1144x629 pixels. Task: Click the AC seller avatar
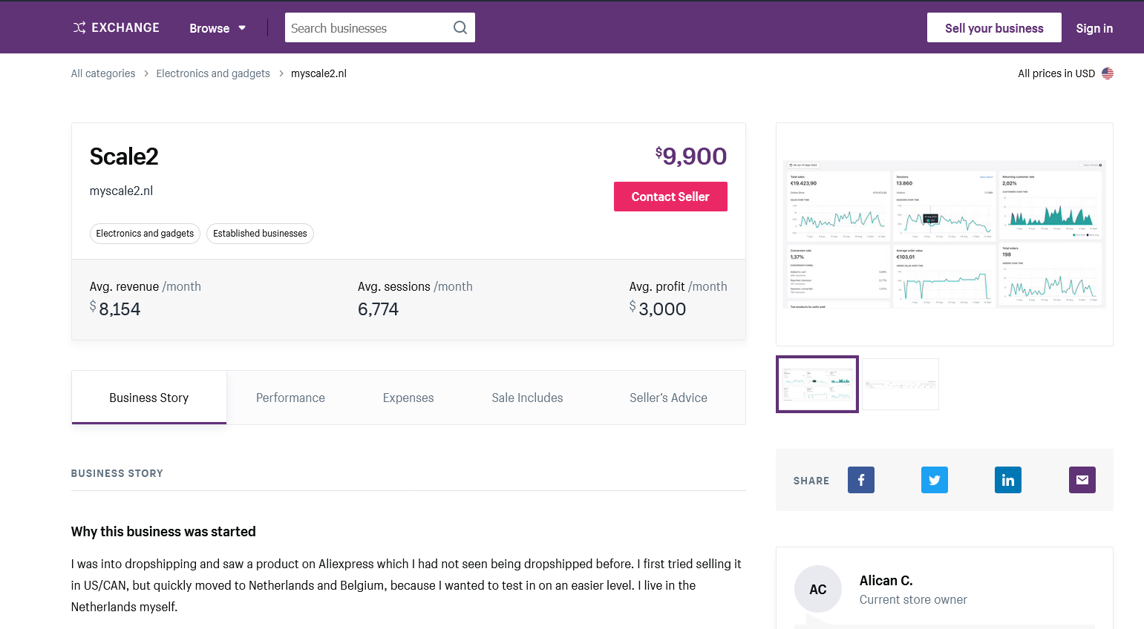(x=817, y=589)
